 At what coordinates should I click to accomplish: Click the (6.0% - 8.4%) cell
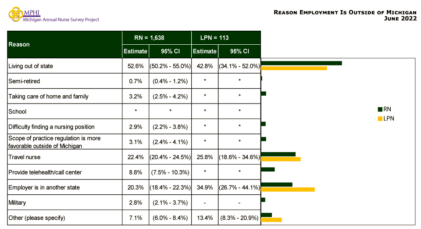(x=170, y=218)
